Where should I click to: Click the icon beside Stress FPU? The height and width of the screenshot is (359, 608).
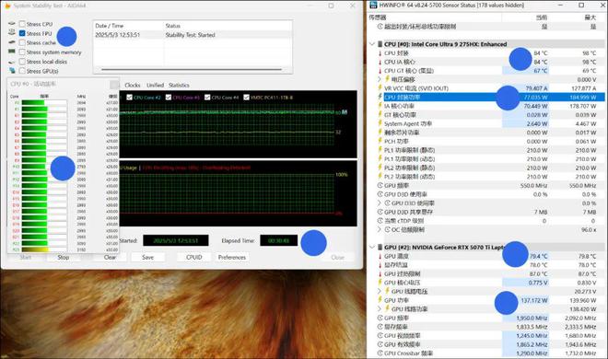(x=12, y=33)
